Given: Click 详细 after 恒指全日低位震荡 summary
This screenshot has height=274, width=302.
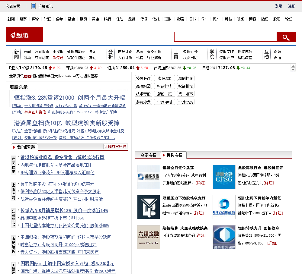Looking at the screenshot, I should 201,183.
